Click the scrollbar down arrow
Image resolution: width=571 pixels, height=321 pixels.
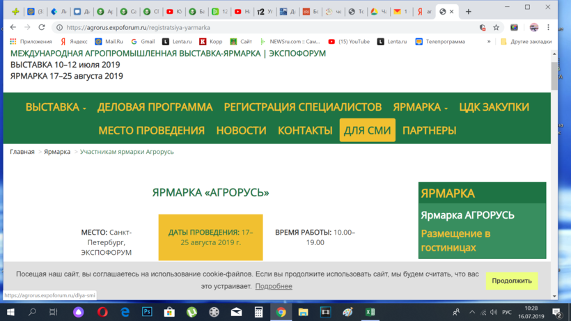point(554,296)
